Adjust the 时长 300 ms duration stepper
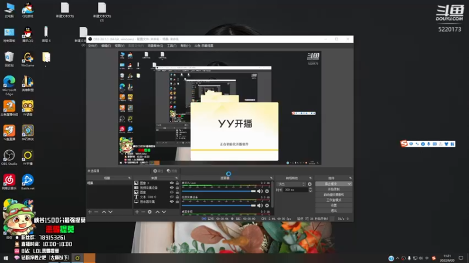The height and width of the screenshot is (263, 469). [310, 189]
